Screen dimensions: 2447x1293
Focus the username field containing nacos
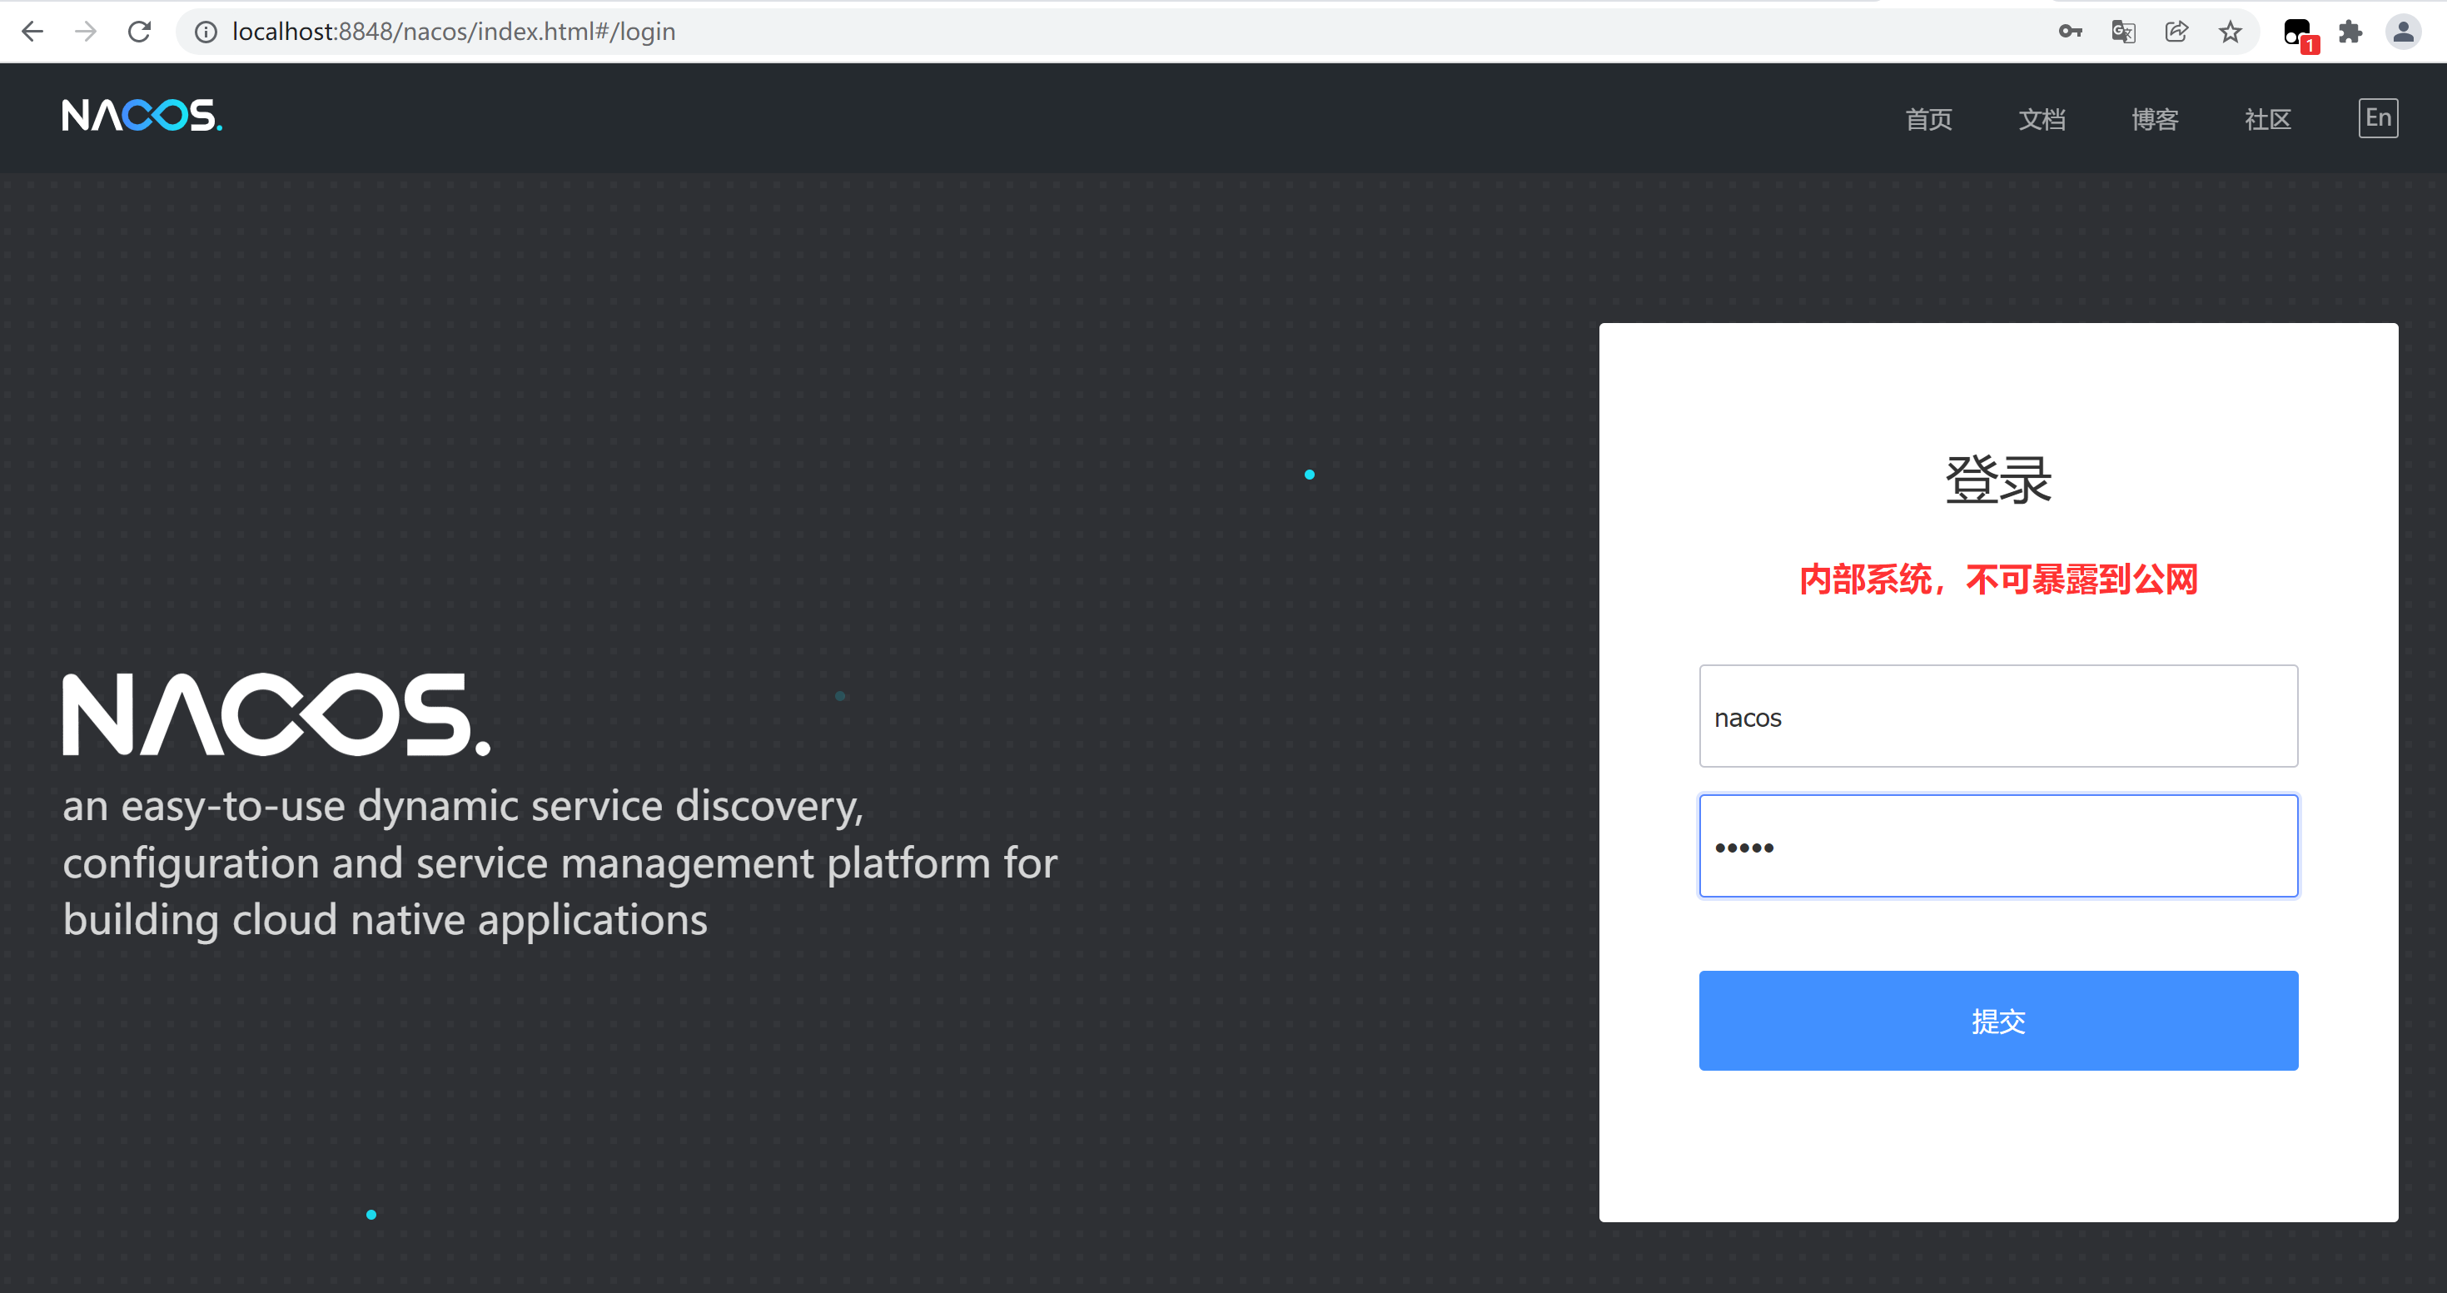[1997, 716]
